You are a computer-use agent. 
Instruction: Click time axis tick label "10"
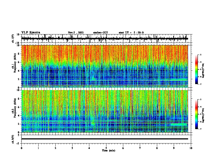[x=191, y=148]
